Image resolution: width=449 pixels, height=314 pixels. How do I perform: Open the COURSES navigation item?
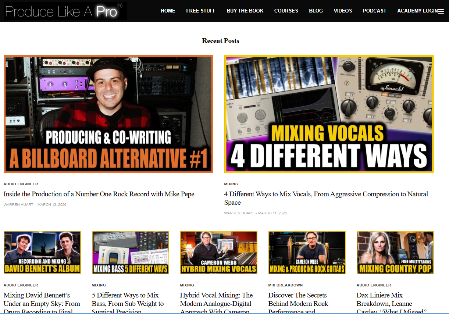[x=286, y=11]
